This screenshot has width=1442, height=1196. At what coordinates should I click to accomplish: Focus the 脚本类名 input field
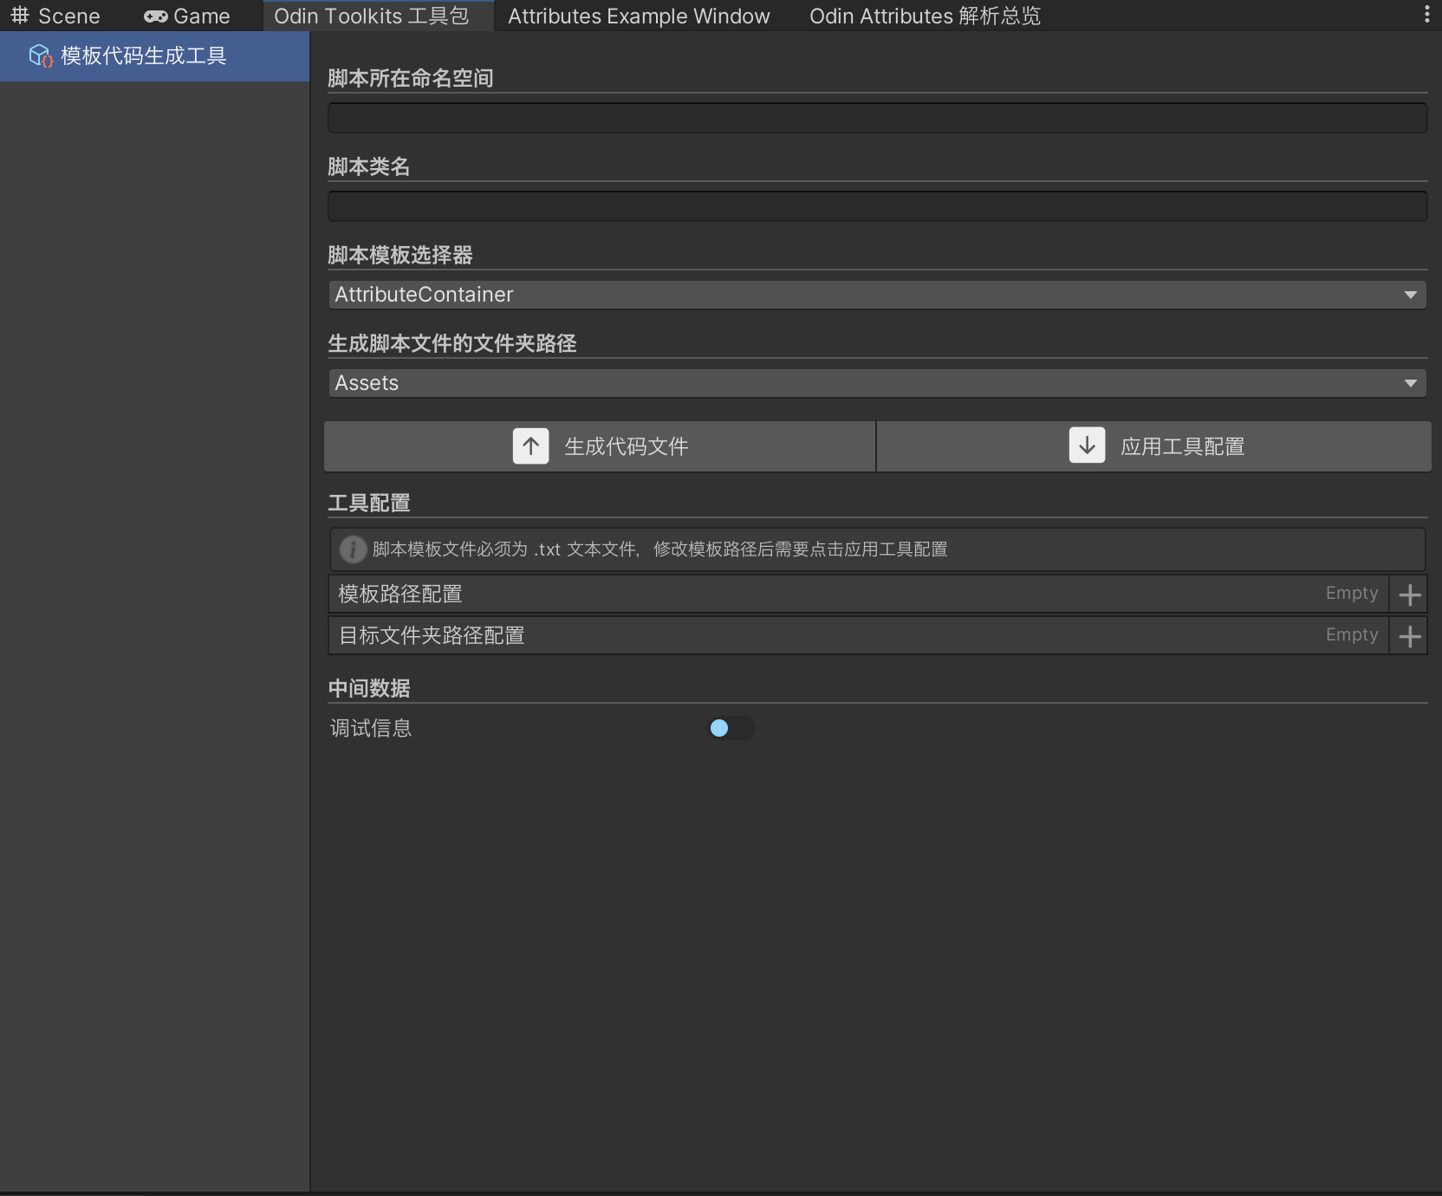pyautogui.click(x=877, y=206)
